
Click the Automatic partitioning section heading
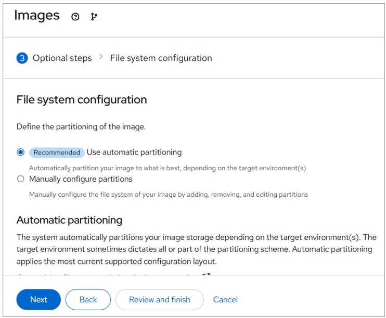69,220
